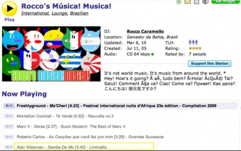Viewport: 241px width, 151px height.
Task: Click BUY next to Freshlyground Ma'Cheri
Action: 9,106
